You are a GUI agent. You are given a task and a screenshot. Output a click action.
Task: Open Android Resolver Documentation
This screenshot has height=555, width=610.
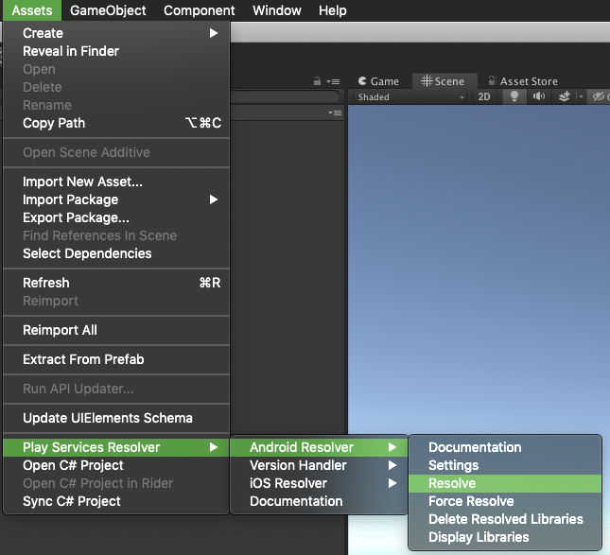click(x=505, y=447)
